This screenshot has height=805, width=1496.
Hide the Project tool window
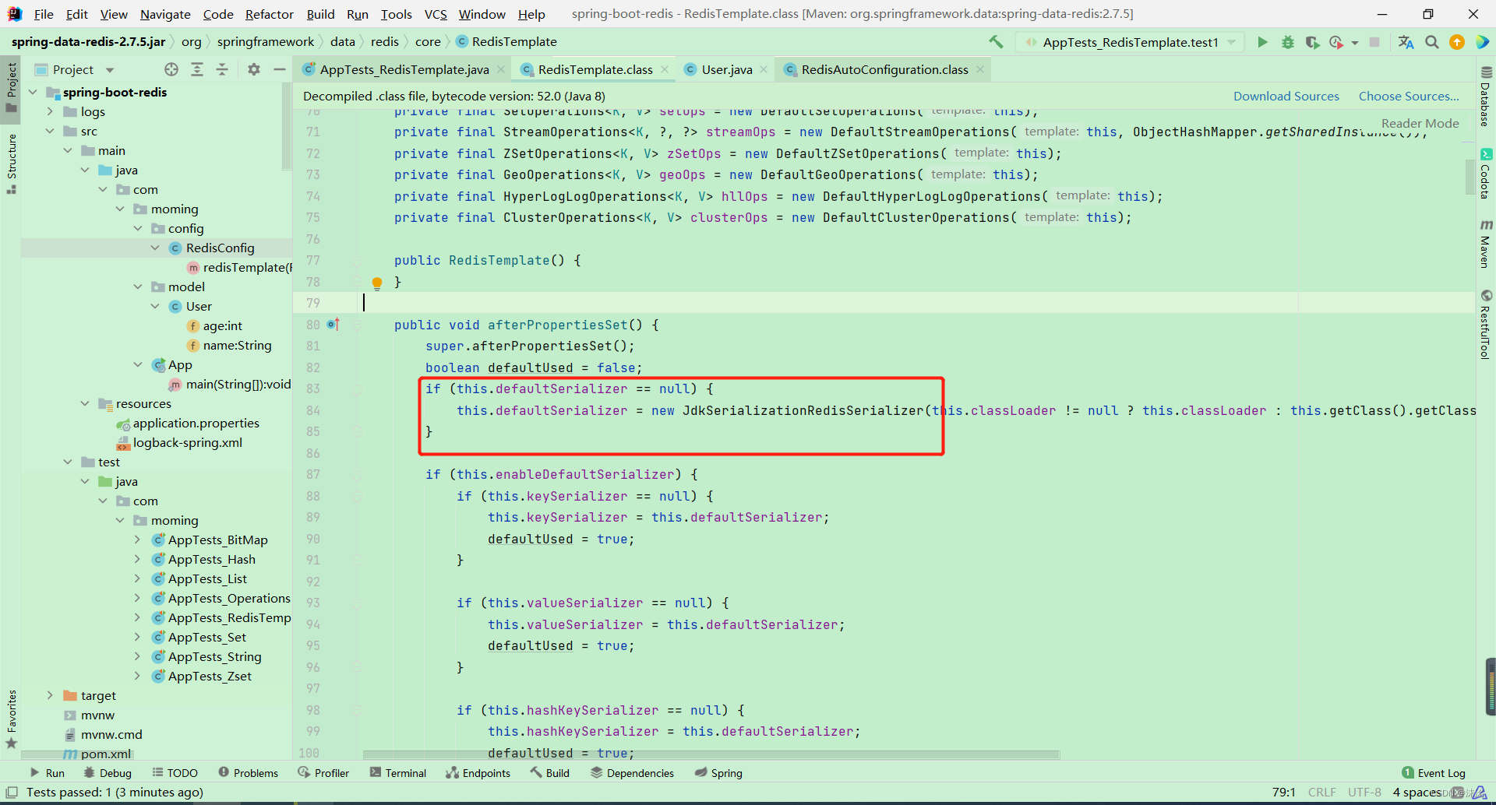pos(279,69)
